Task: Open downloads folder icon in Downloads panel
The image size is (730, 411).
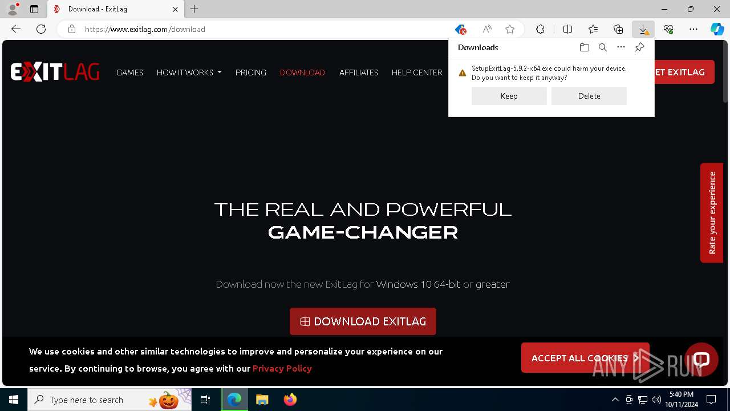Action: [585, 47]
